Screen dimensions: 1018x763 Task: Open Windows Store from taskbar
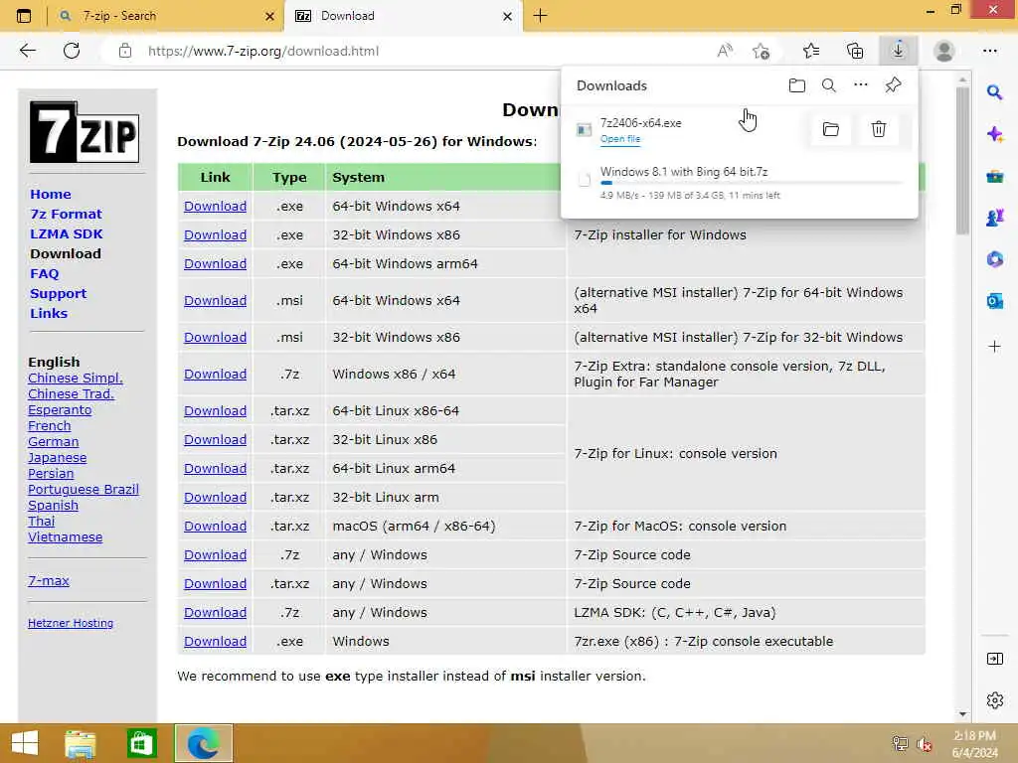(x=141, y=743)
